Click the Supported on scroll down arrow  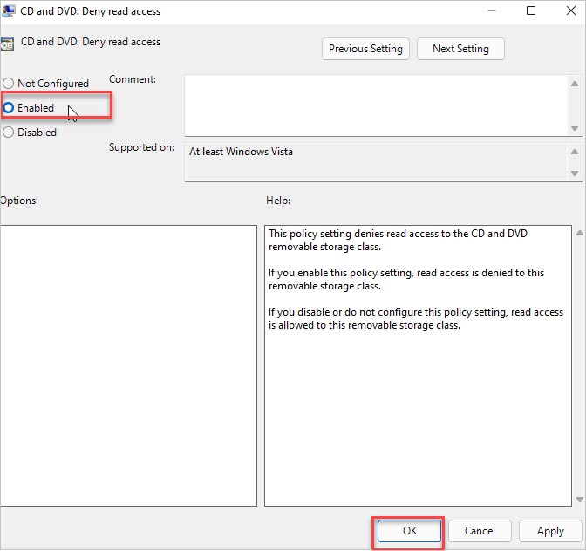[575, 173]
